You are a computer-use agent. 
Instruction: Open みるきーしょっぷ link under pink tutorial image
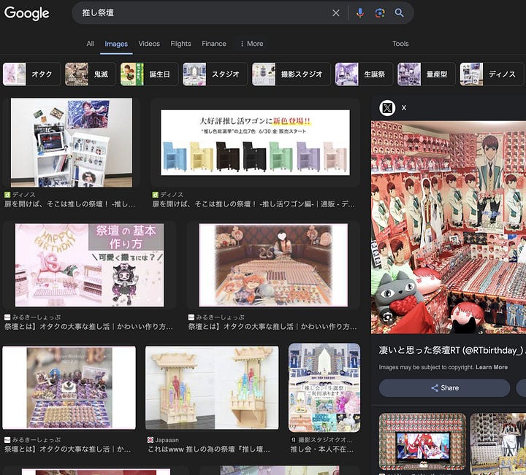(x=88, y=327)
